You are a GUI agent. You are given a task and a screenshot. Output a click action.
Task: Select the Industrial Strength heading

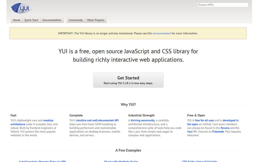[141, 115]
